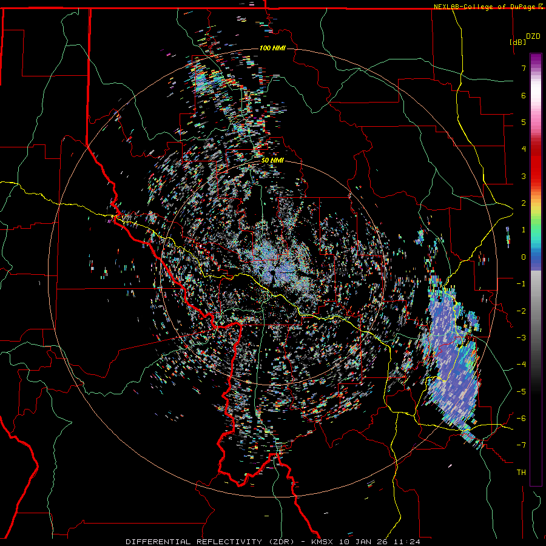The height and width of the screenshot is (546, 546).
Task: Select the -2 value on color scale
Action: pos(521,311)
